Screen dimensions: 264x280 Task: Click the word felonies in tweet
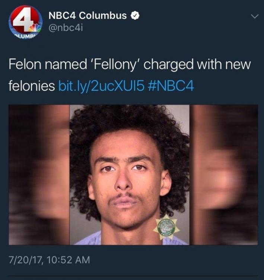[32, 86]
